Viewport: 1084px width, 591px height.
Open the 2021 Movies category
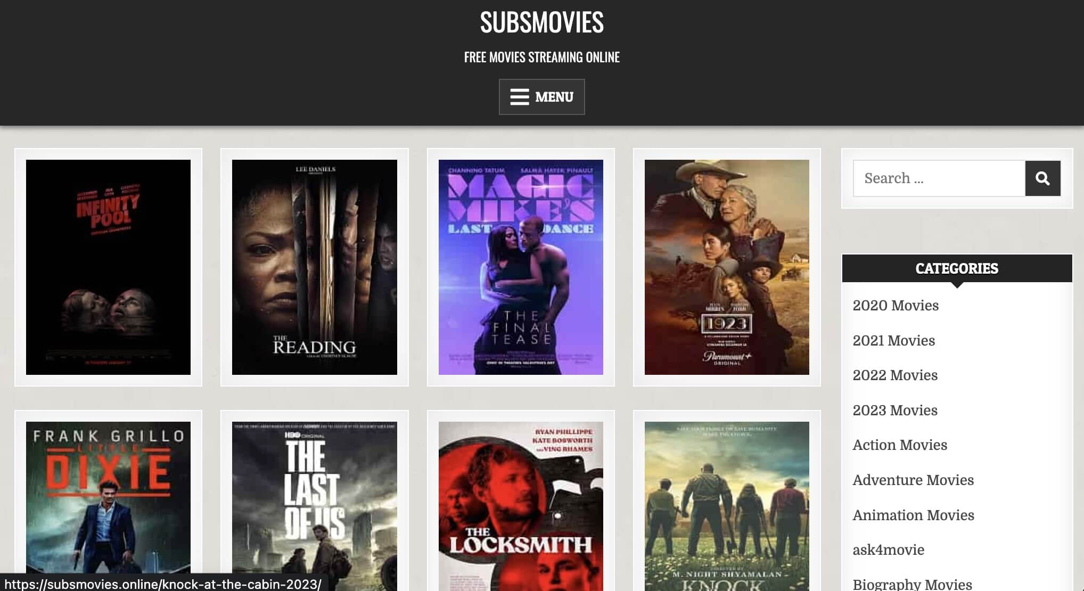(x=893, y=341)
